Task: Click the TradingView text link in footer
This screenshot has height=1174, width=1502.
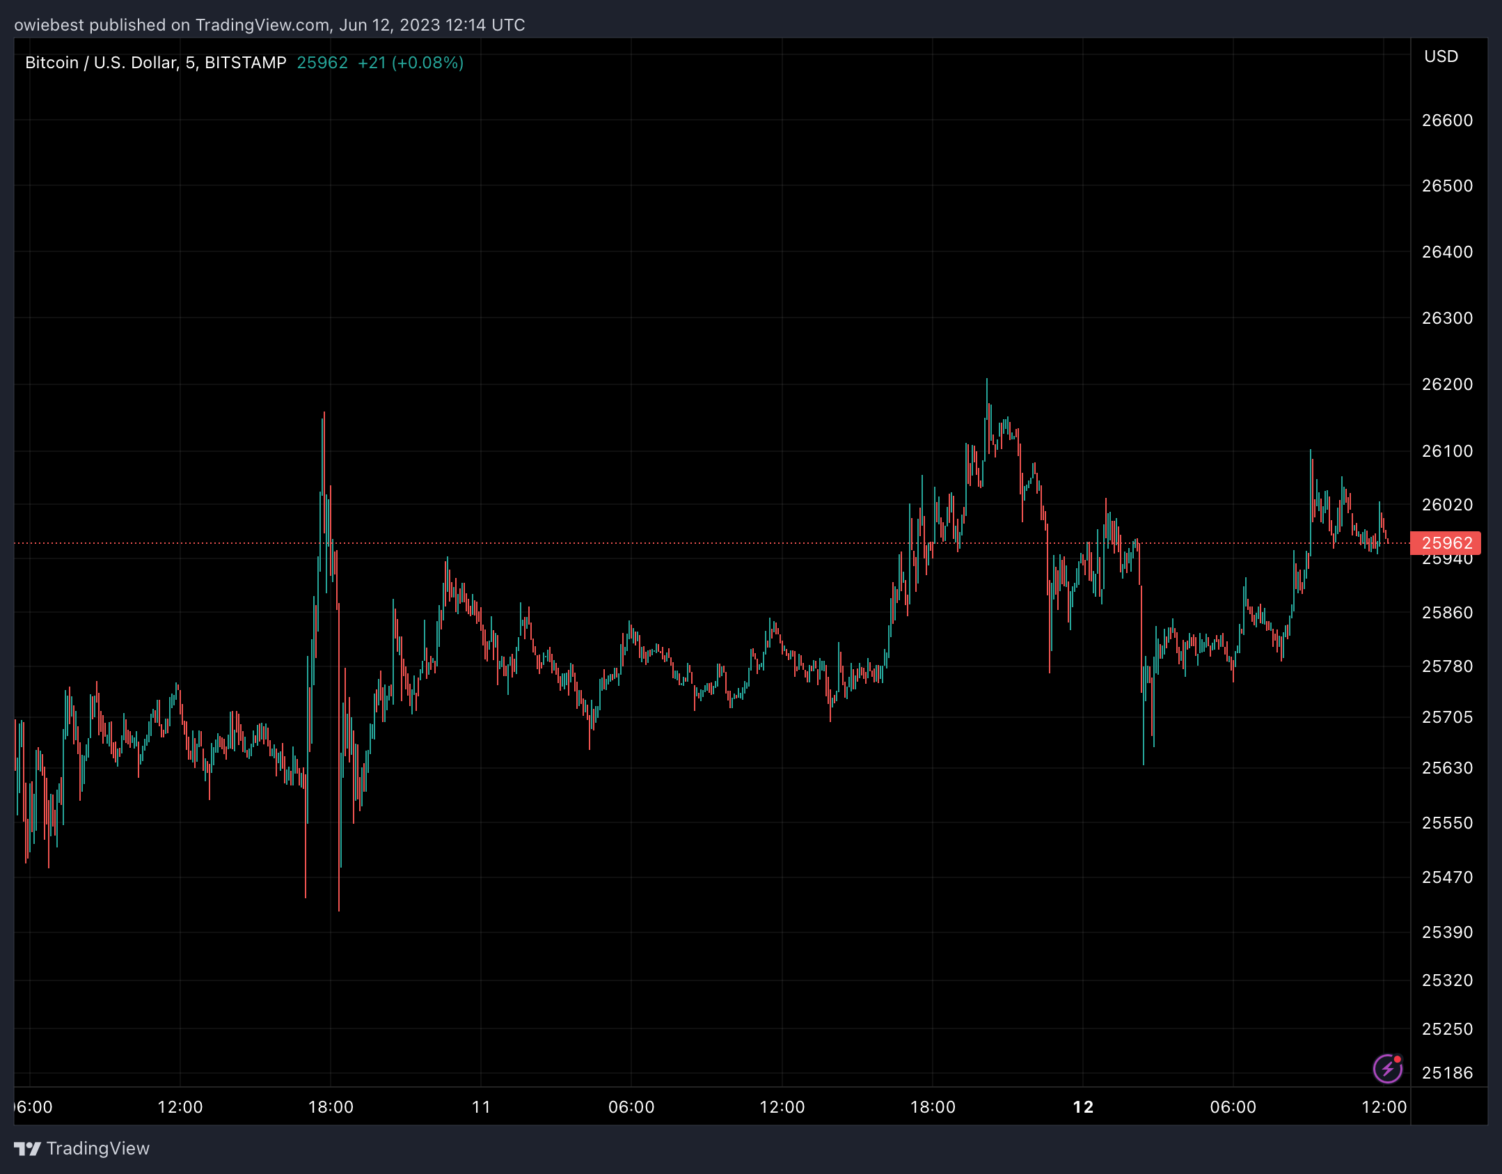Action: [x=97, y=1148]
